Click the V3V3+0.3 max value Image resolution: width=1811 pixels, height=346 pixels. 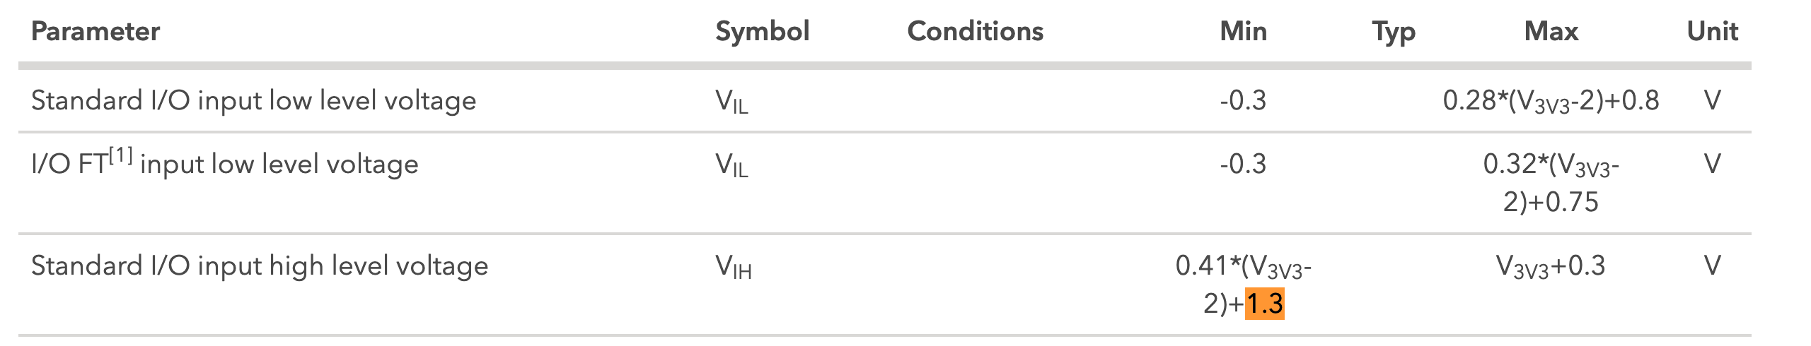click(1551, 267)
